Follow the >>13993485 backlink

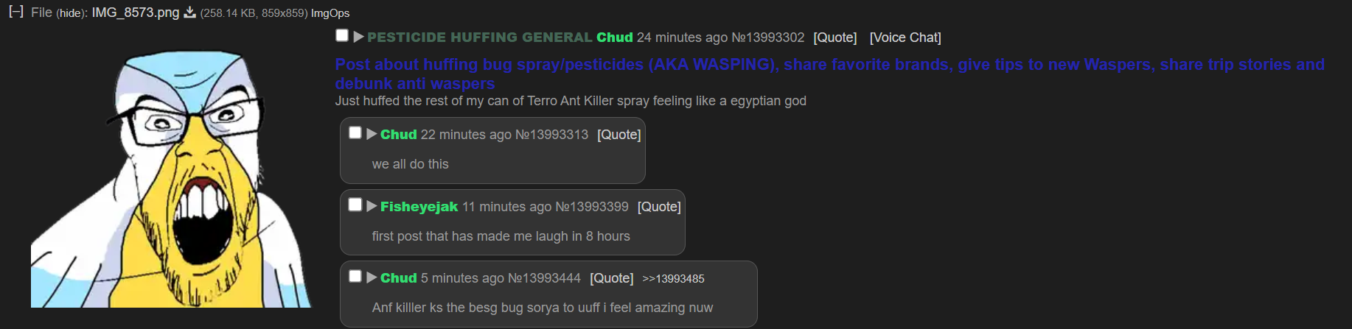[673, 279]
